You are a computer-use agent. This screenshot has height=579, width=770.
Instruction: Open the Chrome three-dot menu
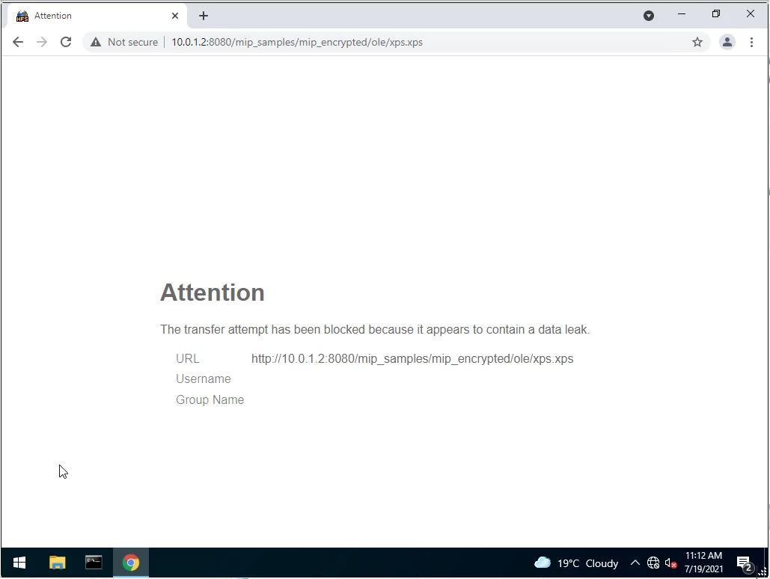tap(751, 42)
